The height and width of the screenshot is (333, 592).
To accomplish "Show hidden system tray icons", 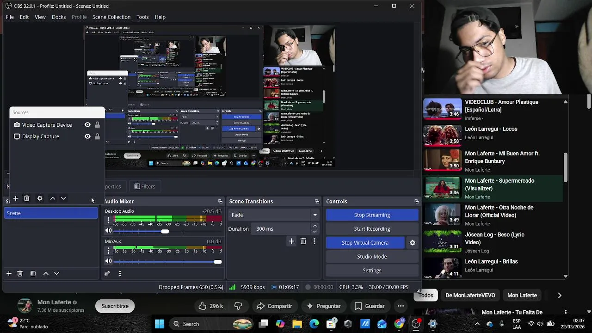I will click(477, 324).
